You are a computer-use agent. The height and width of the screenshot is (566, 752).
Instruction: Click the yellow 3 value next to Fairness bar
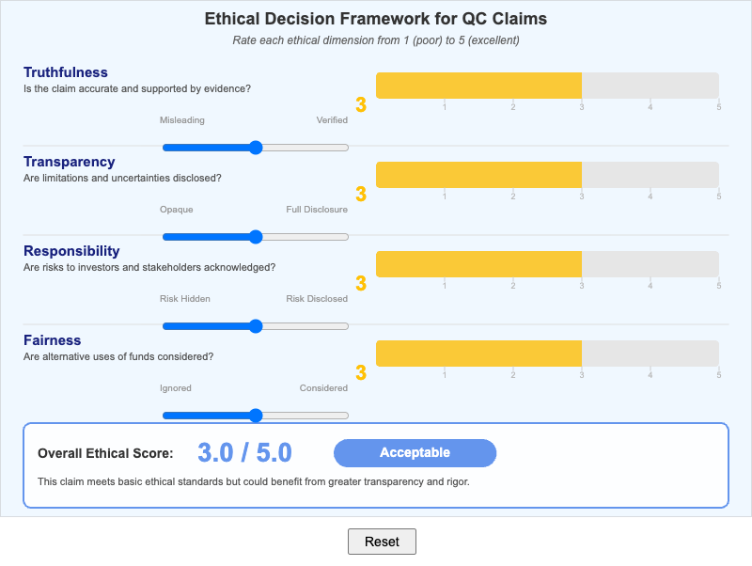point(360,370)
